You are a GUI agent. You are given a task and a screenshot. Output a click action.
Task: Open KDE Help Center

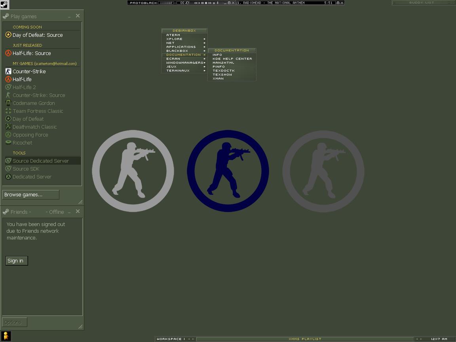tap(232, 59)
